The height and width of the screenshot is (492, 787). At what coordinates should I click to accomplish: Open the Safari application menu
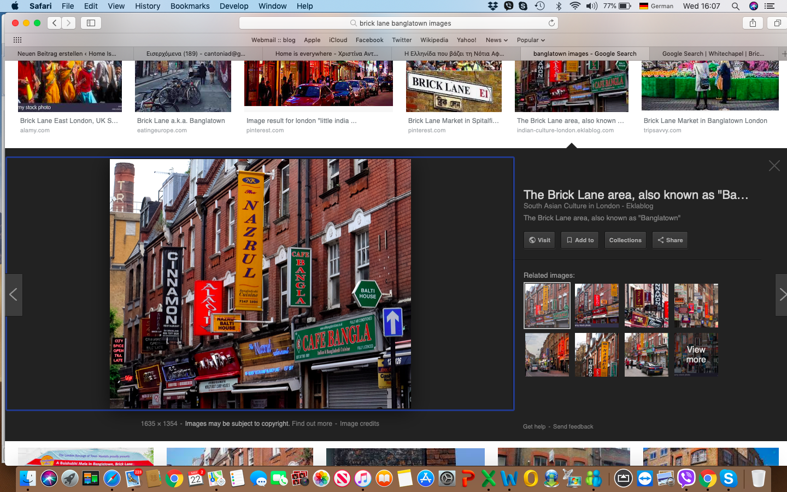(x=40, y=6)
